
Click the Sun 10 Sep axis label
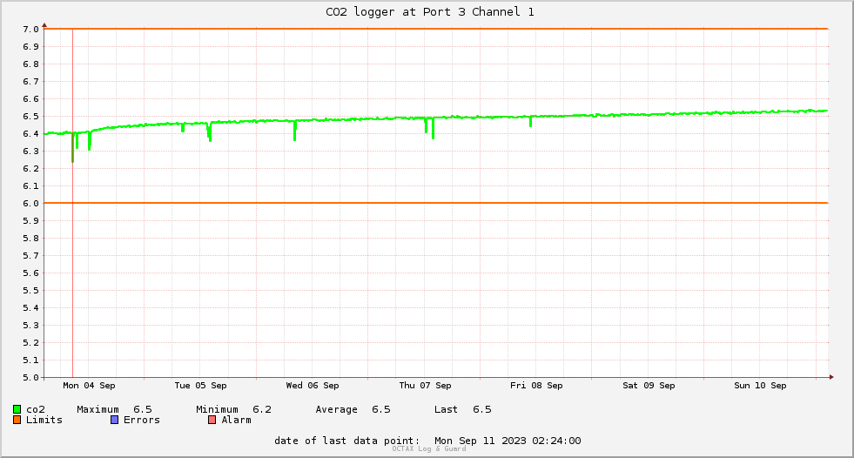(760, 386)
